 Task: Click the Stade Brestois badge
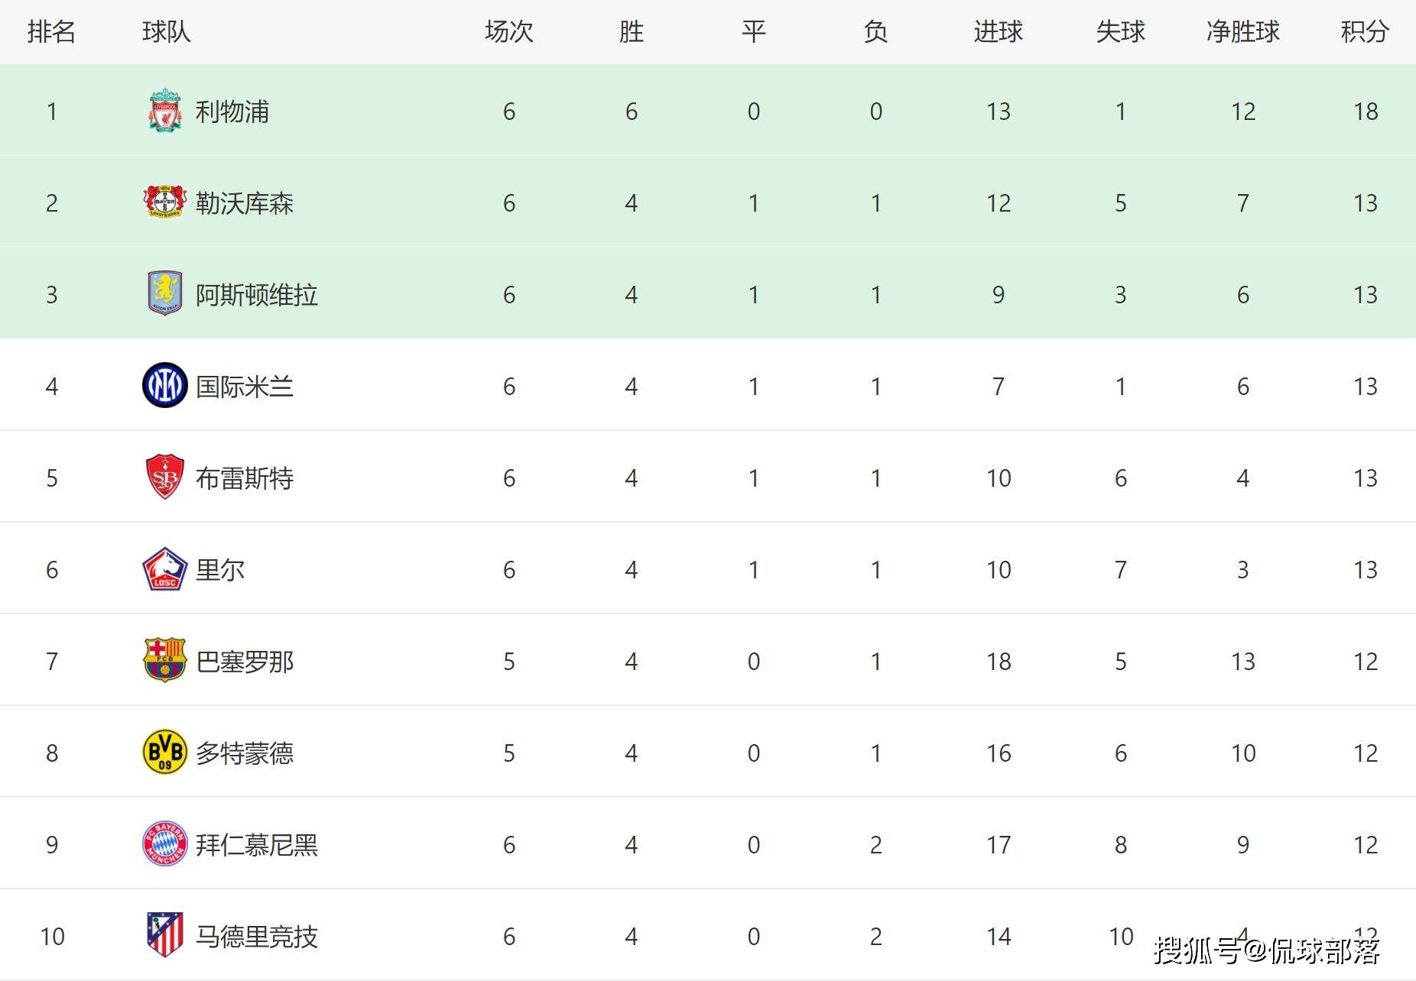(164, 477)
